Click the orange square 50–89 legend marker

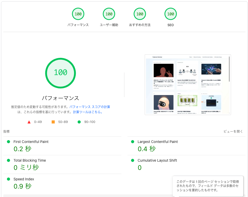(x=53, y=122)
